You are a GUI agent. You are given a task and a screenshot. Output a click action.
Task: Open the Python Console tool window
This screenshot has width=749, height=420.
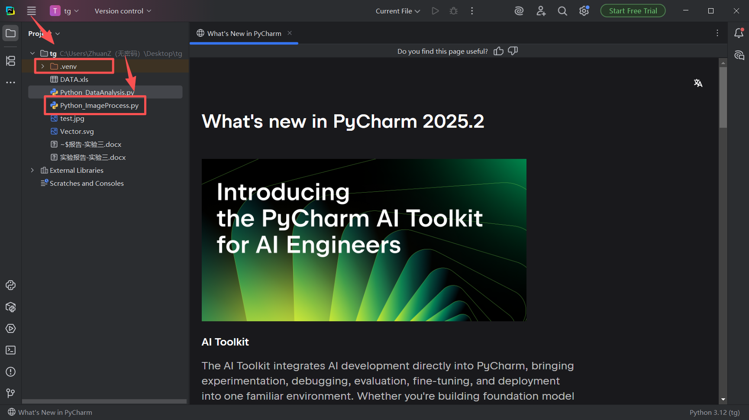click(10, 285)
